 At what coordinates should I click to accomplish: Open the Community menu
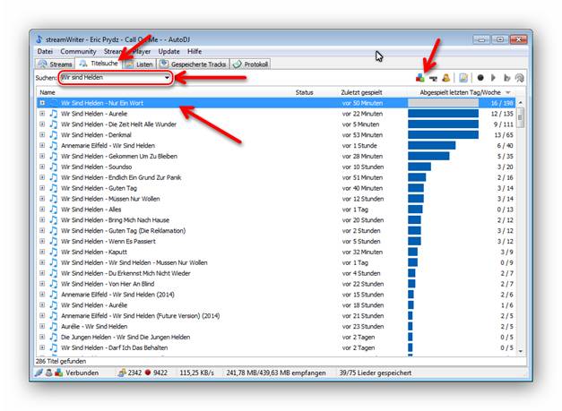pos(78,51)
